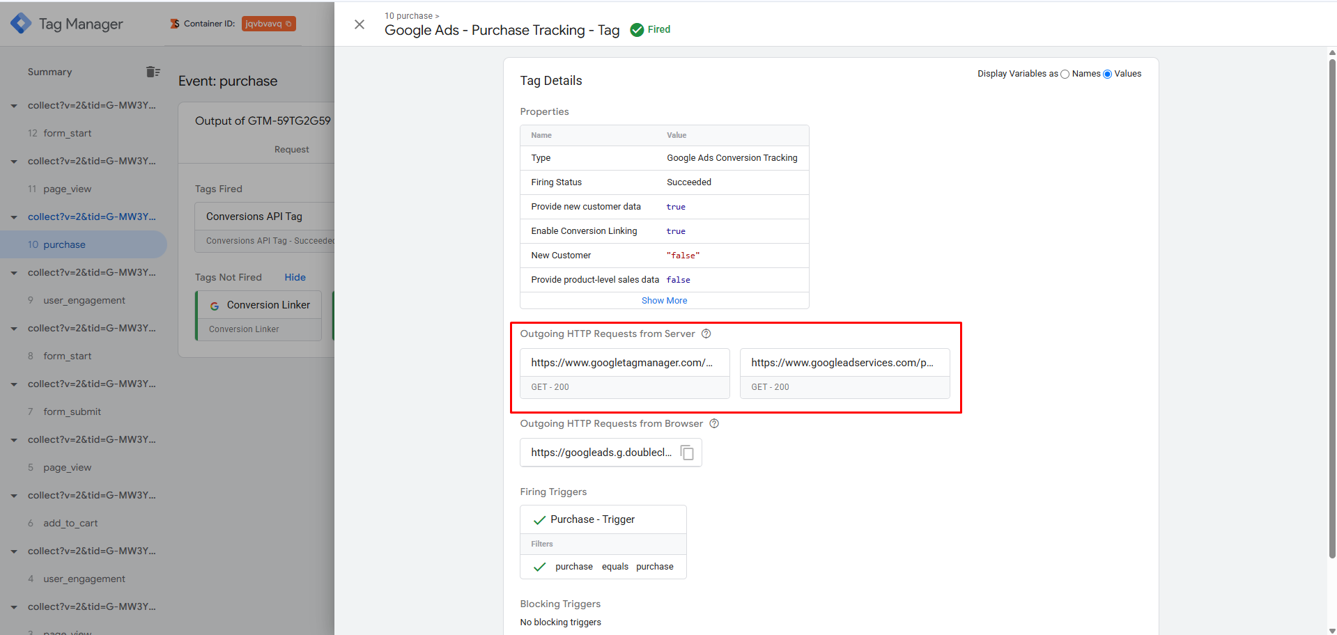Click the Conversion Linker Google icon
The width and height of the screenshot is (1337, 635).
click(x=215, y=306)
